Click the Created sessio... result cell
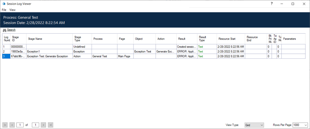Image resolution: width=310 pixels, height=129 pixels. 187,47
